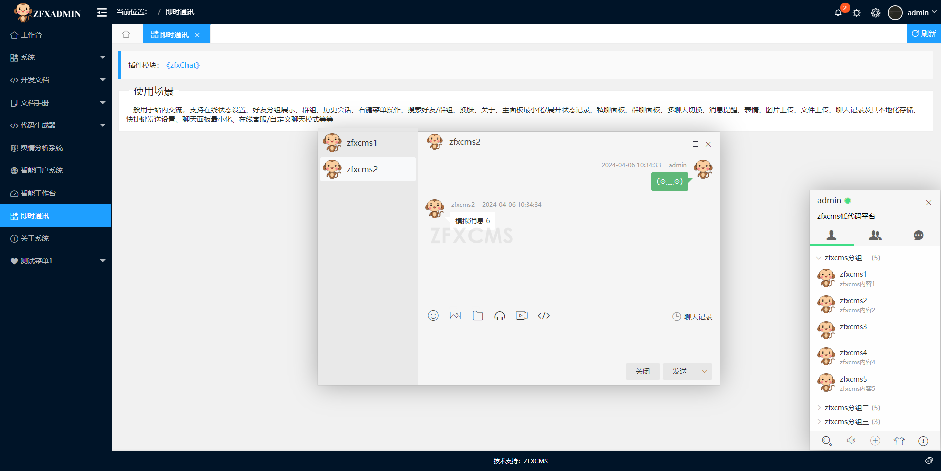Close the admin contacts panel
The image size is (941, 471).
point(929,203)
